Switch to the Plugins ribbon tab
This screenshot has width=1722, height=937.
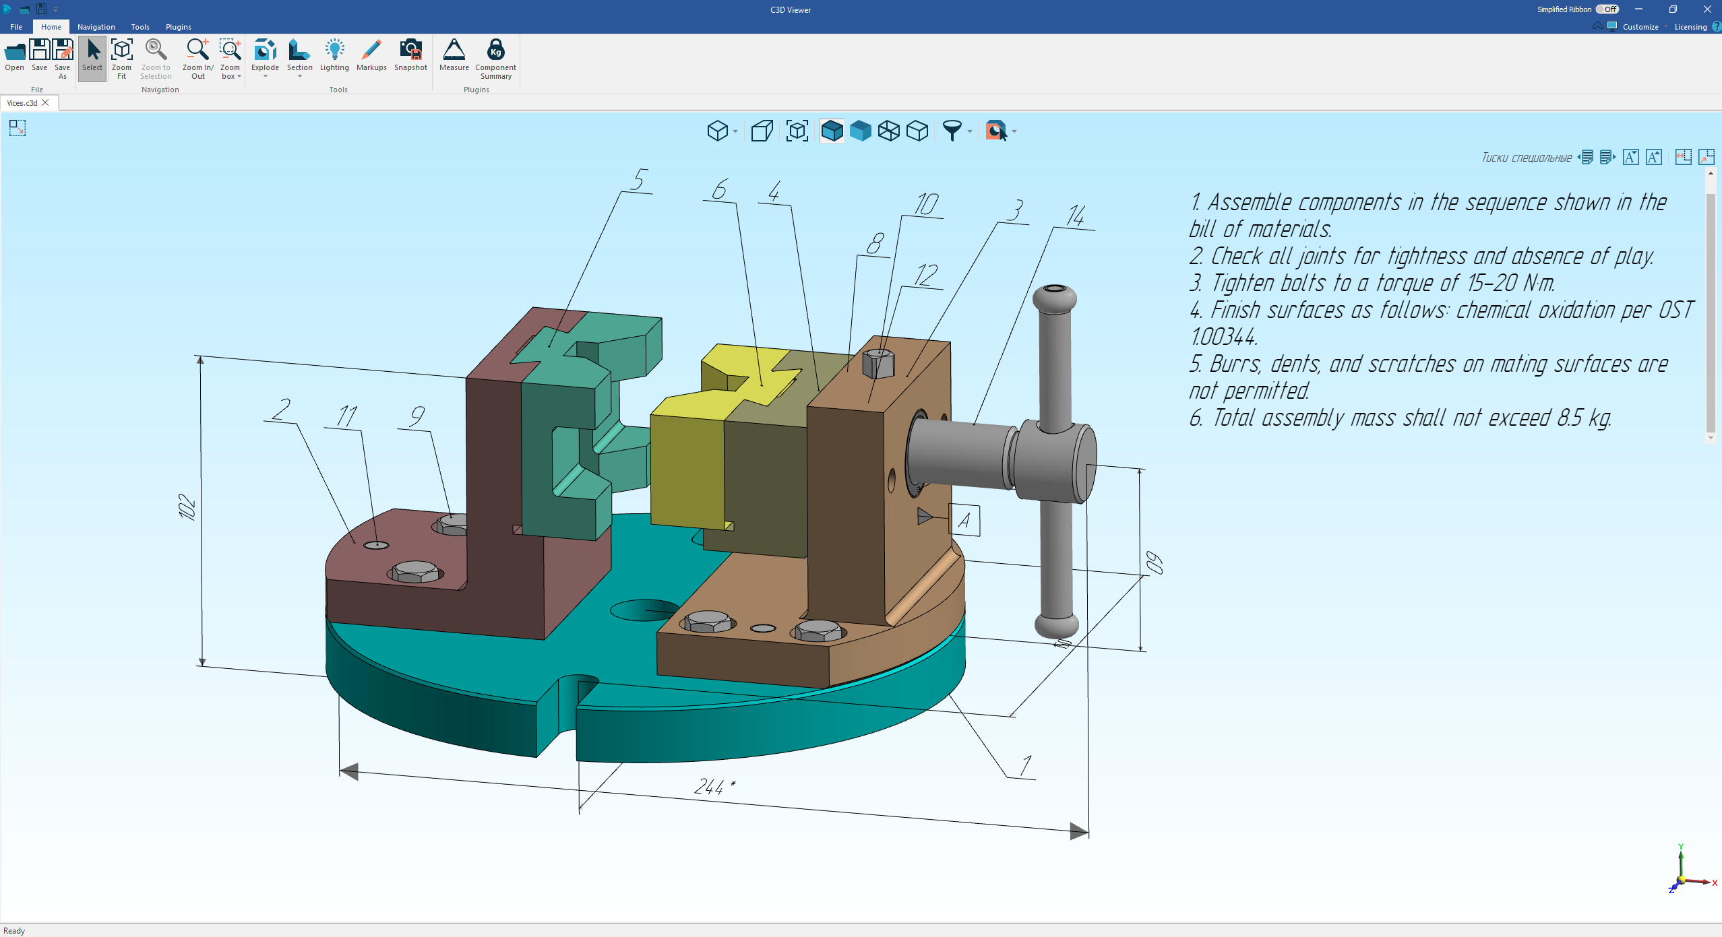coord(178,27)
